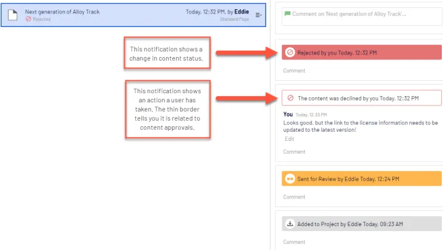Screen dimensions: 443x250
Task: Click the Eddie author name
Action: [242, 12]
